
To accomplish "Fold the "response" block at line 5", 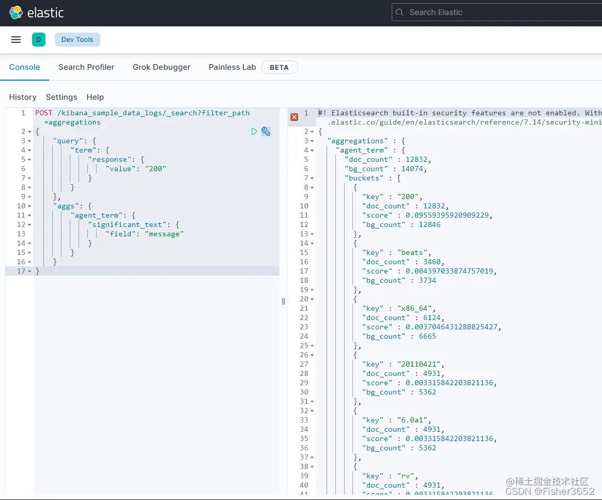I will (x=29, y=159).
